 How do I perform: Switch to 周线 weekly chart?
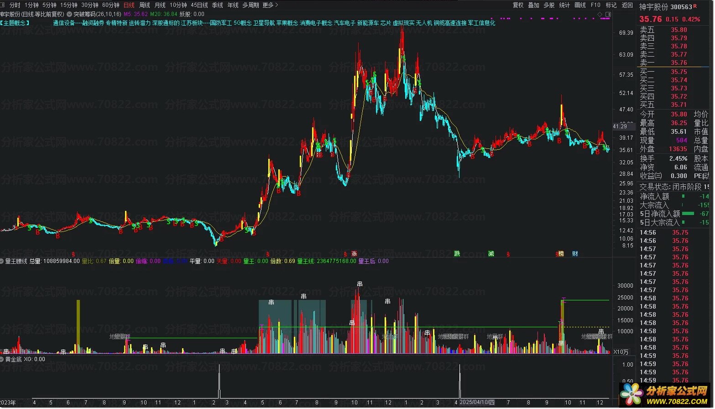145,5
